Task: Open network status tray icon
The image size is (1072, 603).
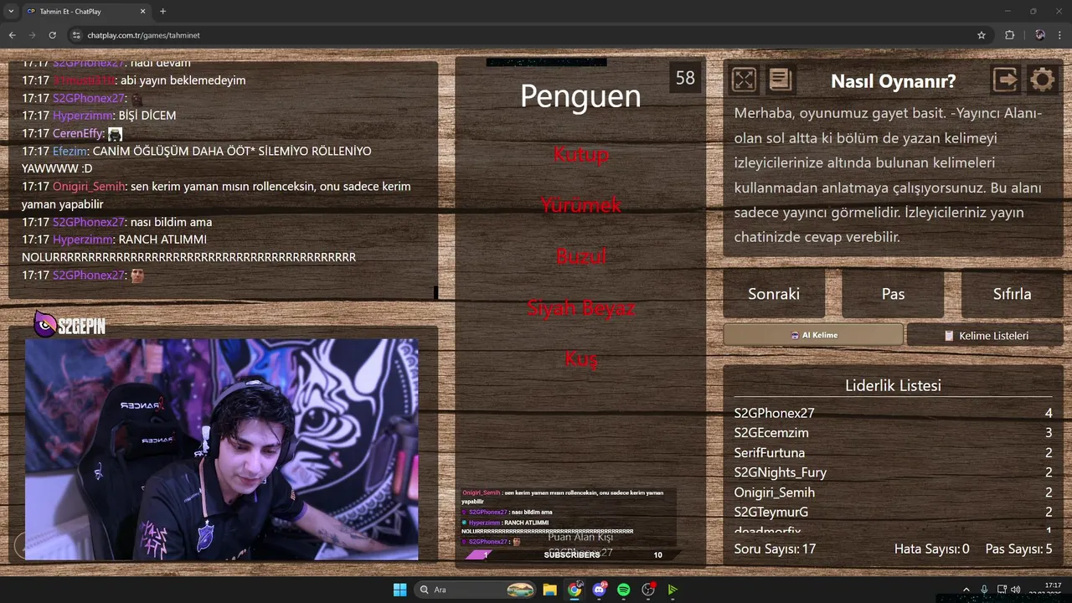Action: point(1002,590)
